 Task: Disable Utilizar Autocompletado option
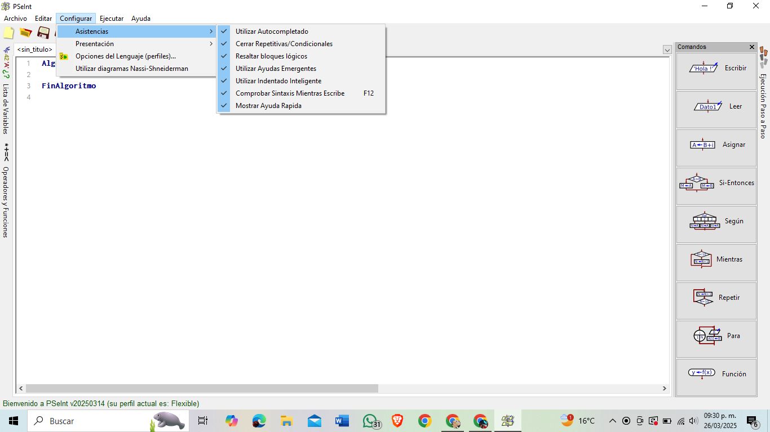pos(272,31)
